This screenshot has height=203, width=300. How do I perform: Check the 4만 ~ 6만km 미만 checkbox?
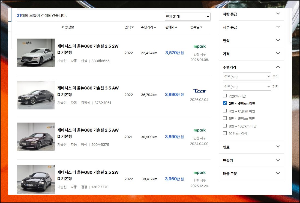click(225, 111)
